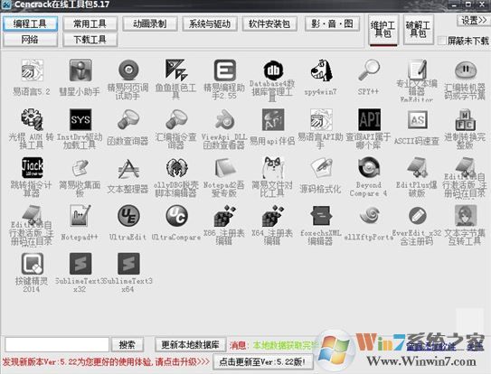This screenshot has height=374, width=491.
Task: Open the UltraEdit icon
Action: pyautogui.click(x=128, y=216)
